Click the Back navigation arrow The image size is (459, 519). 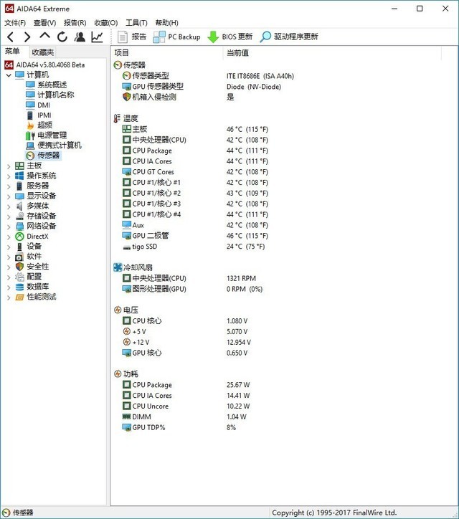[11, 37]
